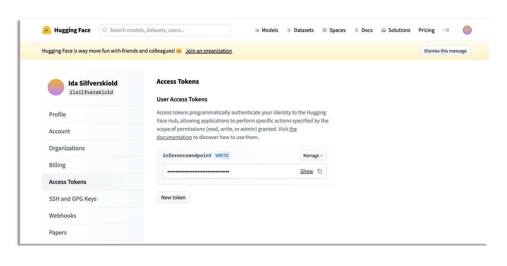
Task: Dismiss the organization invitation message
Action: click(445, 51)
